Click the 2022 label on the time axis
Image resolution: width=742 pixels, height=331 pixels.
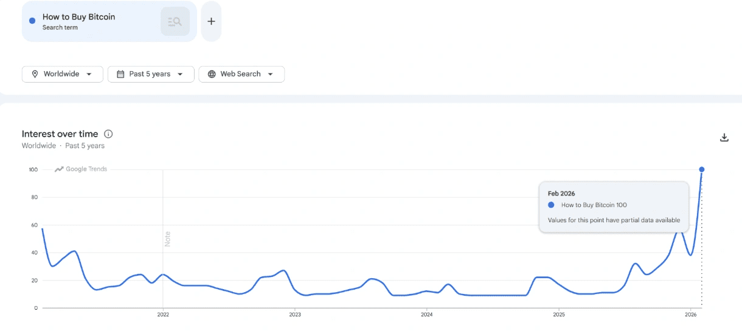[163, 315]
